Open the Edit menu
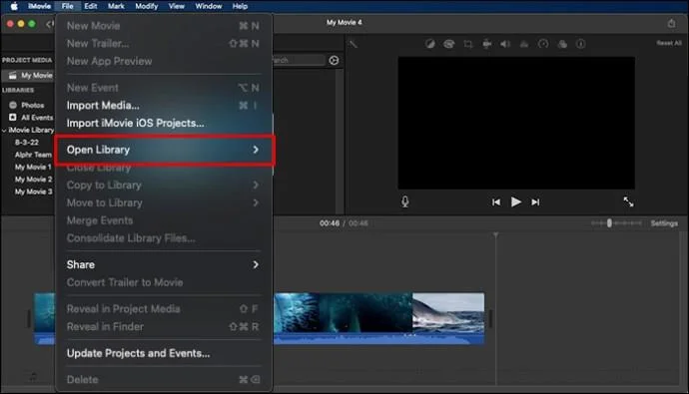The height and width of the screenshot is (394, 689). pyautogui.click(x=91, y=6)
